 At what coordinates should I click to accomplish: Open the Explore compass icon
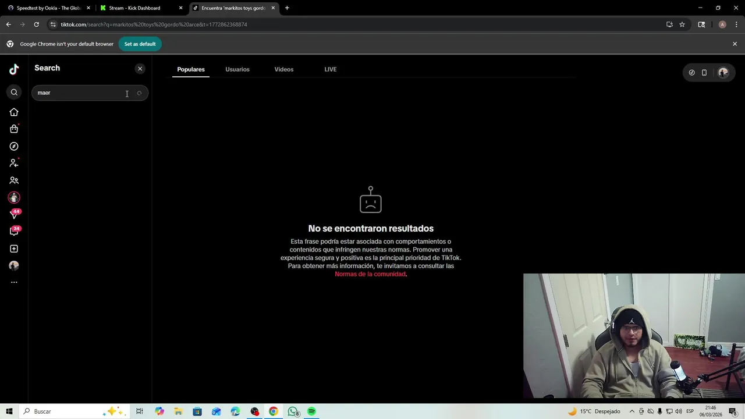point(14,147)
